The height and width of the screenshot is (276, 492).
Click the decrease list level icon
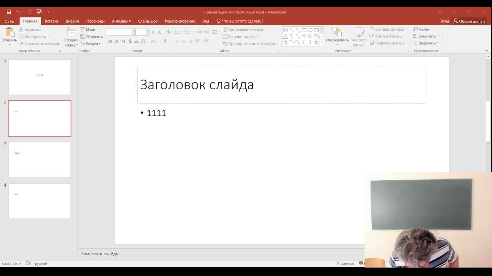tap(199, 32)
